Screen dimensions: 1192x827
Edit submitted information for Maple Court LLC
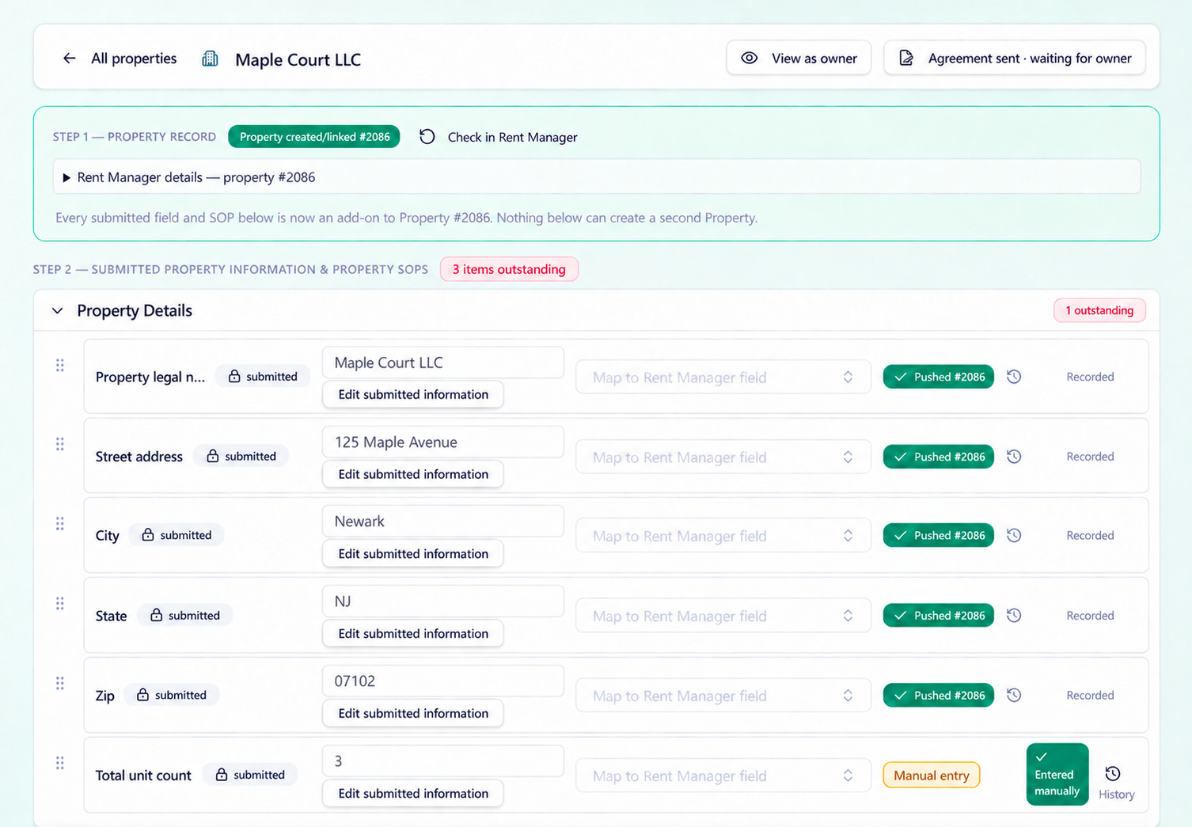(413, 394)
